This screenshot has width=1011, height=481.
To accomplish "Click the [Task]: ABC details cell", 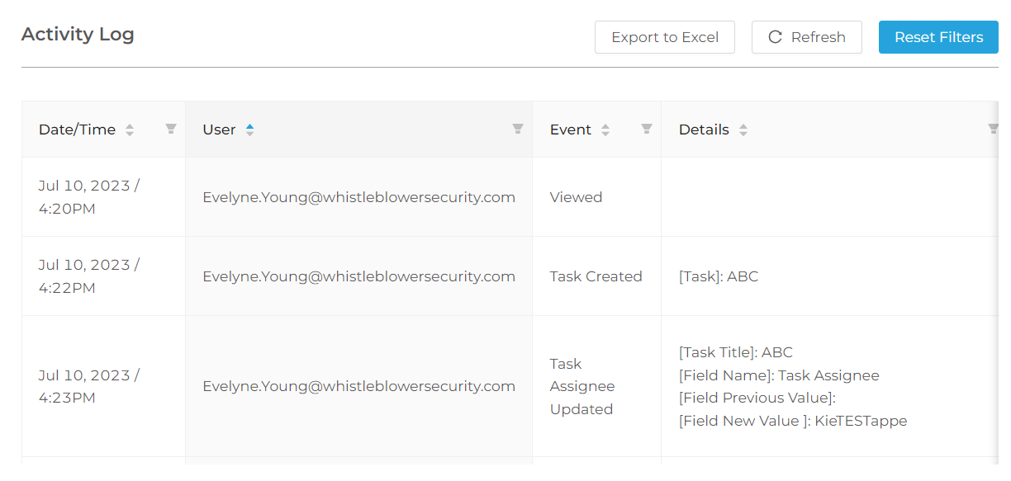I will tap(829, 276).
